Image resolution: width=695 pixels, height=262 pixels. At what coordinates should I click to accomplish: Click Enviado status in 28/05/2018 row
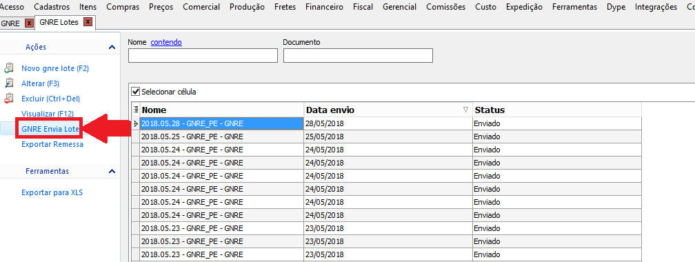pos(556,123)
